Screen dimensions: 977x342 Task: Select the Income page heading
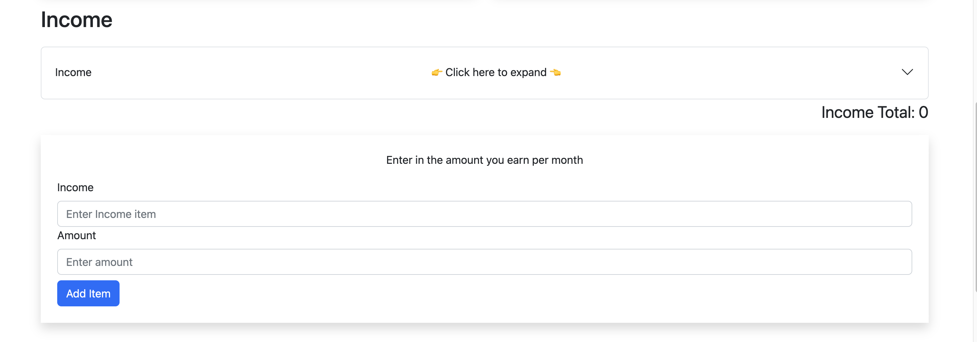pos(77,19)
